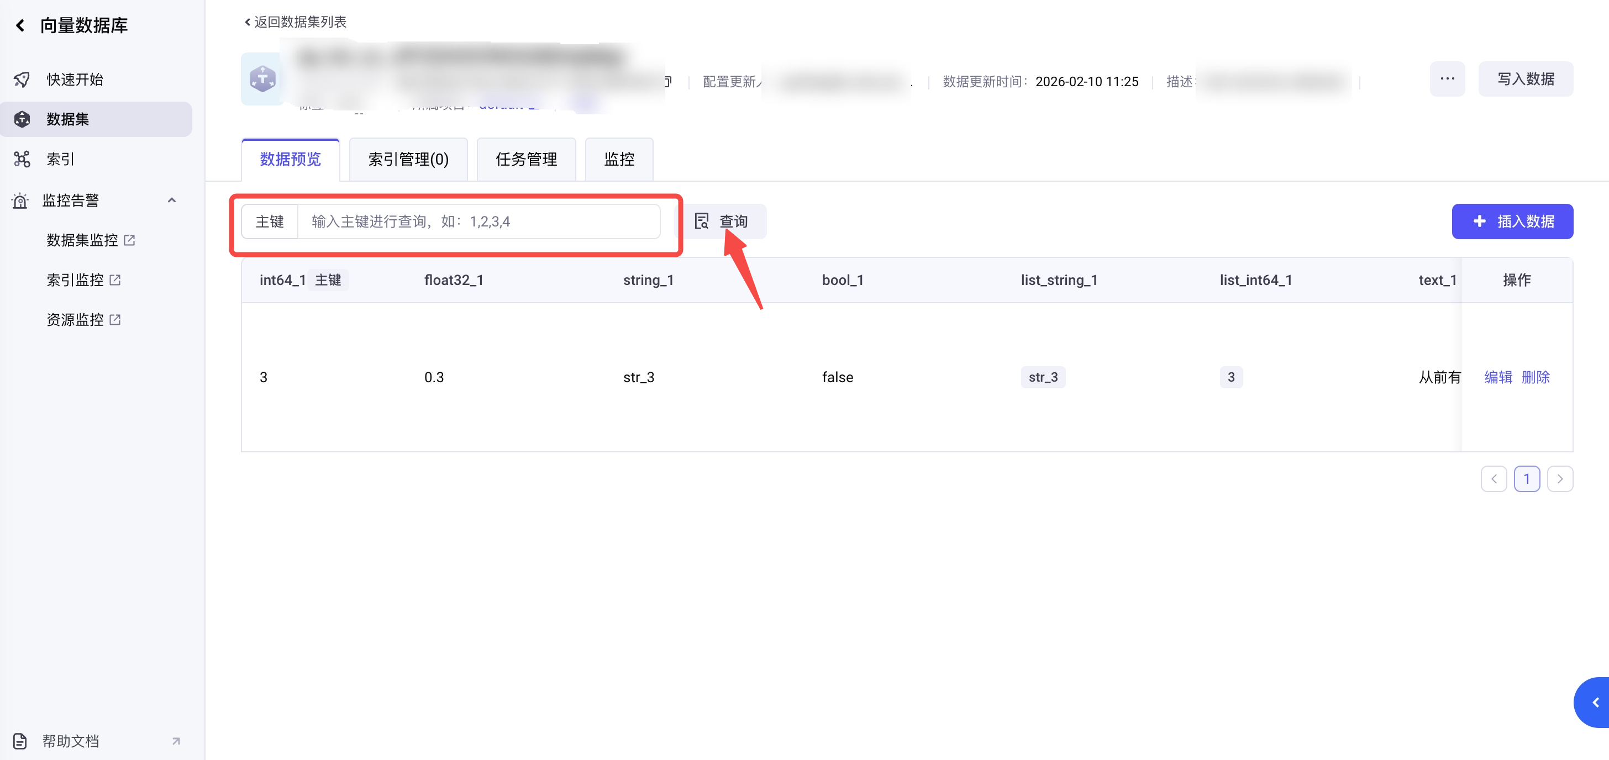The image size is (1609, 760).
Task: Click 编辑 link for row 3
Action: (x=1497, y=377)
